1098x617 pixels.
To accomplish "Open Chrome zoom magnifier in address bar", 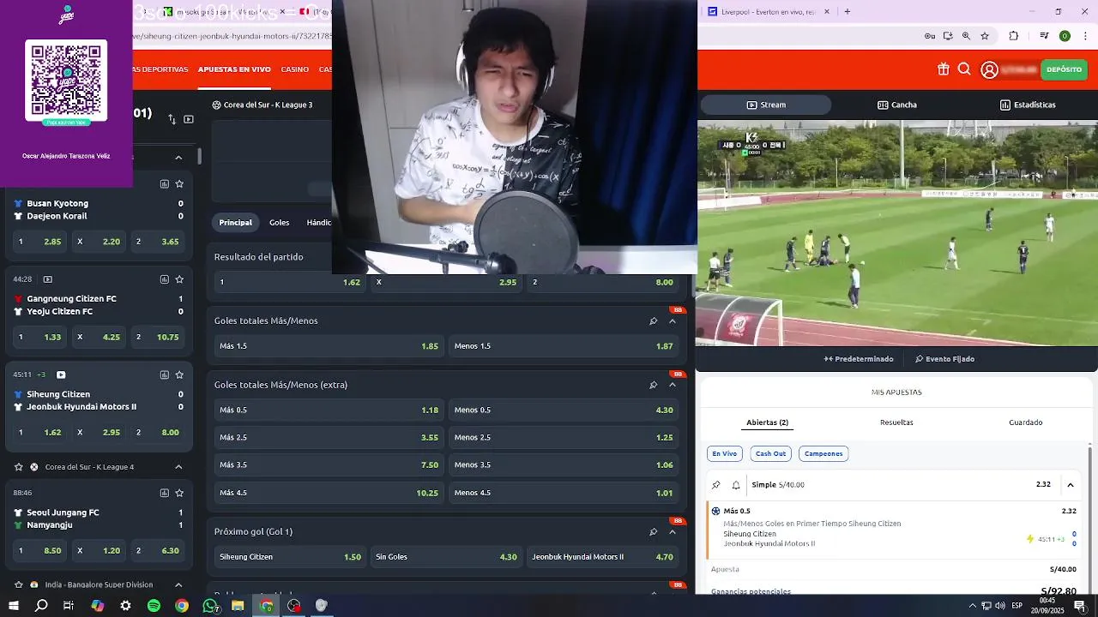I will coord(966,36).
